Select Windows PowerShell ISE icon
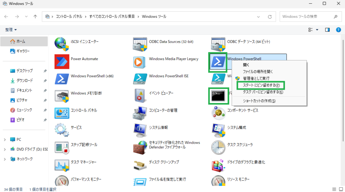This screenshot has height=192, width=345. (140, 79)
